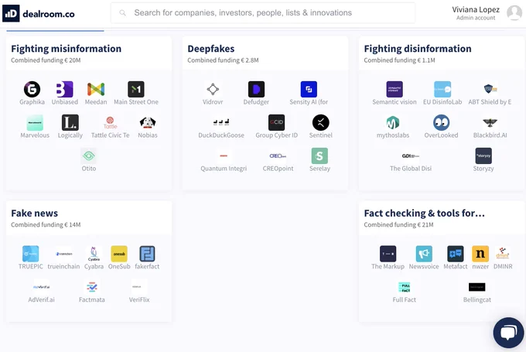Click the Combined funding € 2.8M text
The height and width of the screenshot is (352, 526).
223,60
